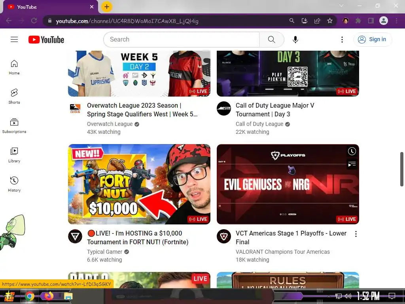This screenshot has height=304, width=405.
Task: Click the colorful extension avatar icon
Action: pos(346,21)
